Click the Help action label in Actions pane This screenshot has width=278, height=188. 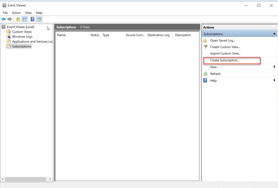213,81
